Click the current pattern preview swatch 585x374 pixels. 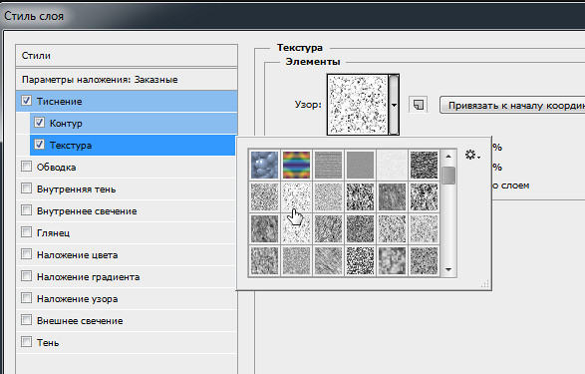point(358,105)
